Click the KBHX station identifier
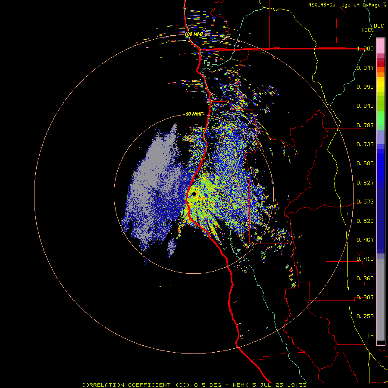 [x=241, y=385]
